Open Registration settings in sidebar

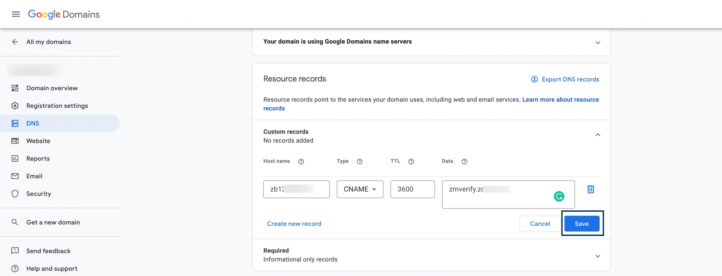pyautogui.click(x=57, y=106)
